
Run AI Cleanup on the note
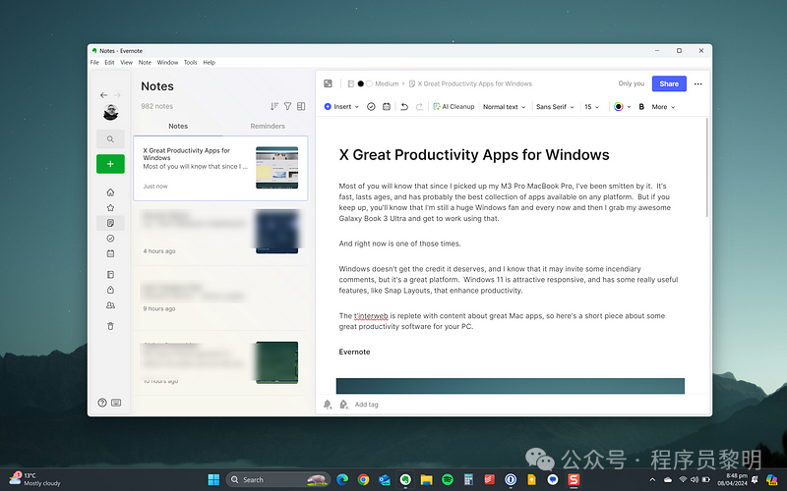pos(454,107)
